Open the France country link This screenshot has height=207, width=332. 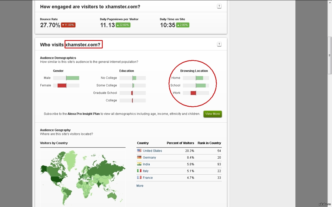click(148, 178)
